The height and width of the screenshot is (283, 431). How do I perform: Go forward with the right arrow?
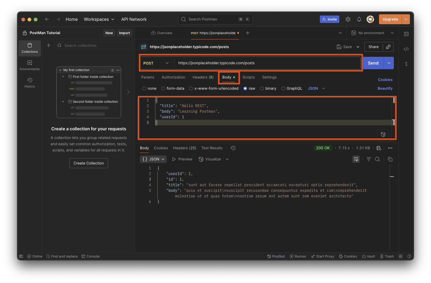pyautogui.click(x=58, y=19)
